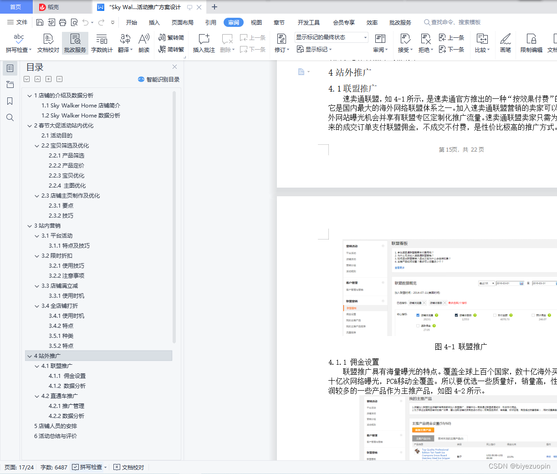
Task: Open the 显示标记 dropdown
Action: click(314, 49)
